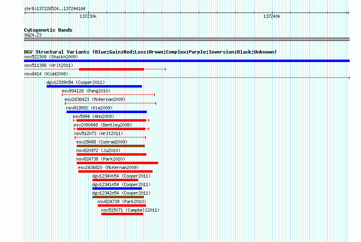Open the nsv824738 (Park2010) label
Image resolution: width=361 pixels, height=242 pixels.
pos(101,159)
